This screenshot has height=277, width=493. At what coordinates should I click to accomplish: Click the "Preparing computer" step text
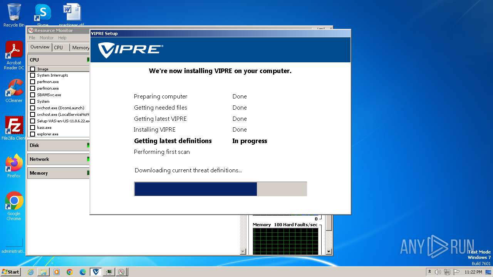[161, 97]
